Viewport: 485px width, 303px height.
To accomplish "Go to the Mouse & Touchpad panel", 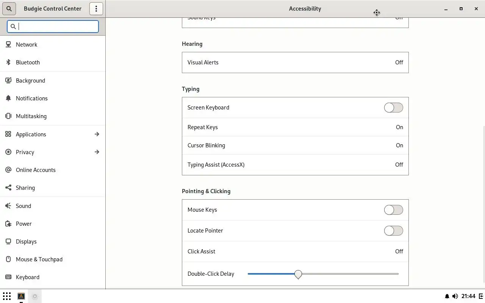I will (x=39, y=259).
